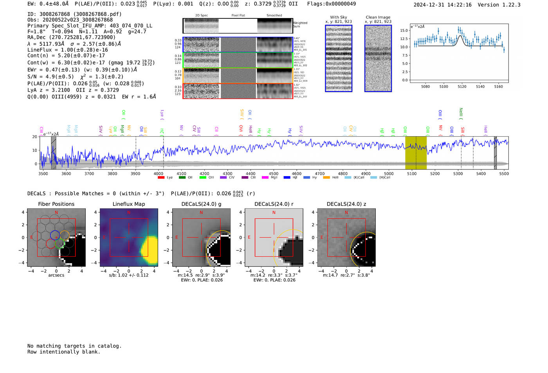The image size is (548, 373).
Task: Click the s/b: 1.02 +/- 0.112 caption
Action: [129, 275]
